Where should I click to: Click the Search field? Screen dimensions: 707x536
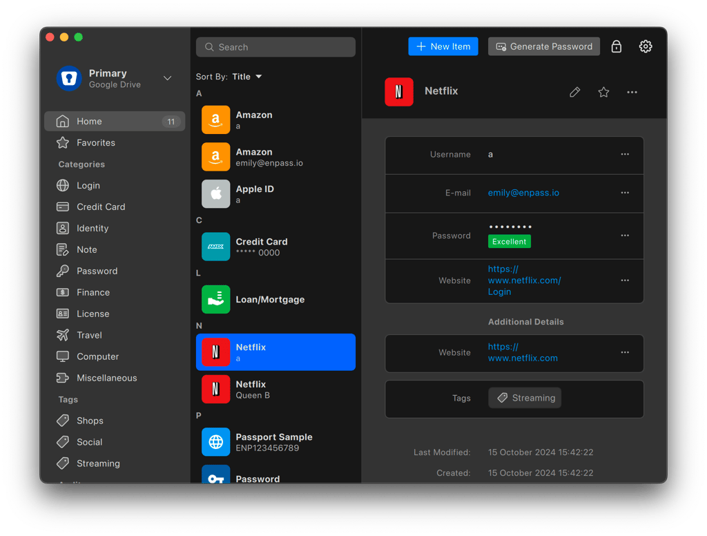point(275,47)
